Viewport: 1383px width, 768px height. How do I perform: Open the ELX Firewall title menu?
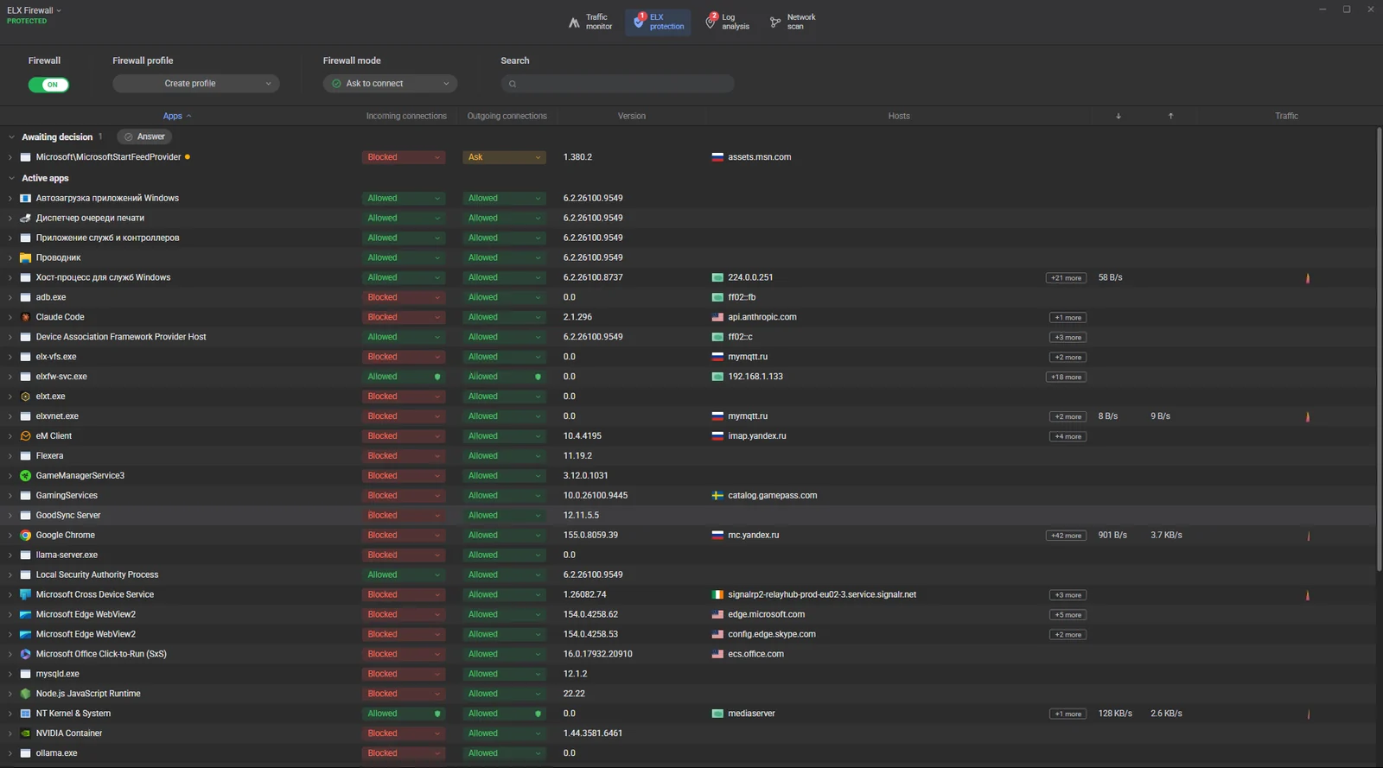point(35,10)
